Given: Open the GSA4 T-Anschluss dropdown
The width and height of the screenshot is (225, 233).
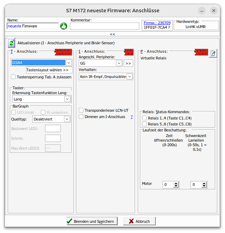Looking at the screenshot, I should coord(69,63).
